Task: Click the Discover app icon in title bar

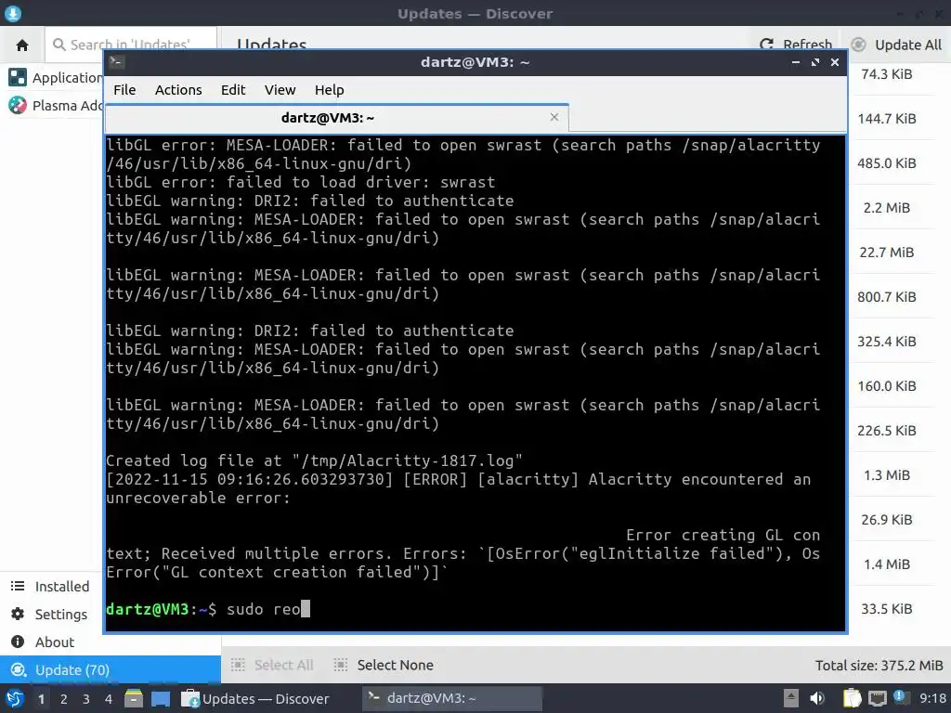Action: (x=13, y=13)
